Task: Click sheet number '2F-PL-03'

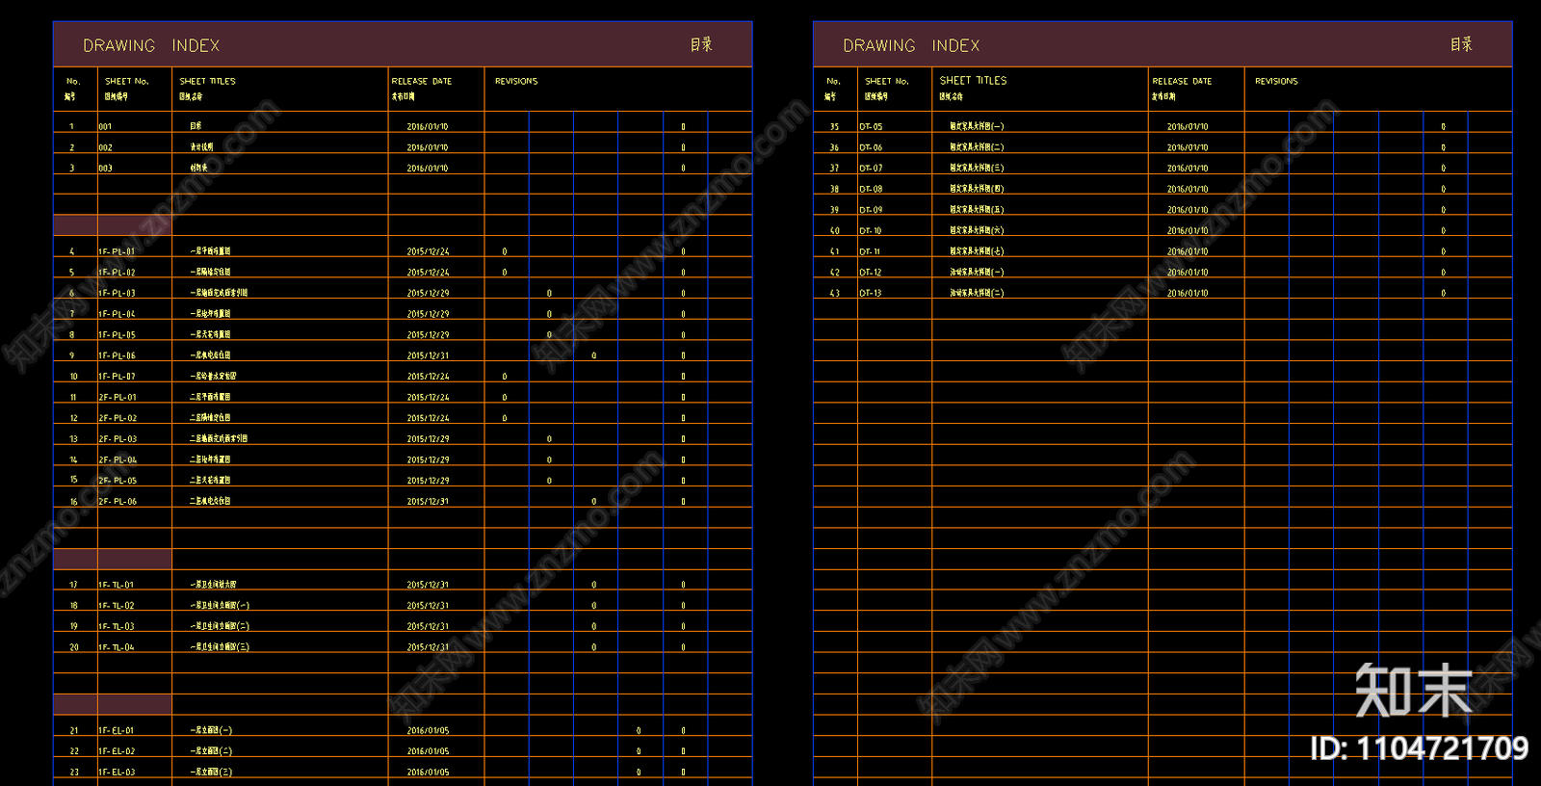Action: coord(118,439)
